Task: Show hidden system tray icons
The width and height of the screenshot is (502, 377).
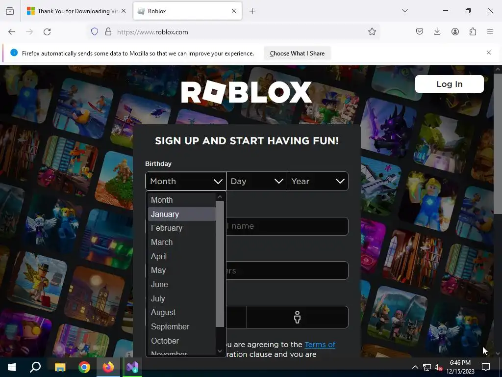Action: 415,367
